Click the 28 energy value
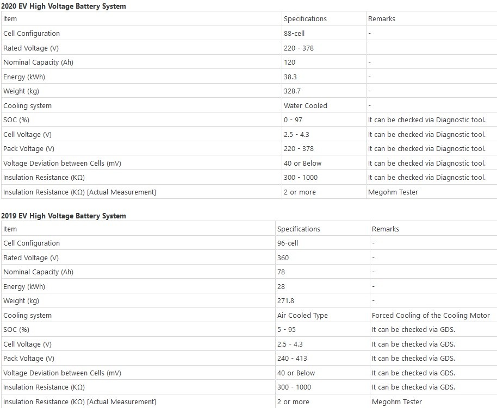Screen dimensions: 497x408 coord(281,286)
